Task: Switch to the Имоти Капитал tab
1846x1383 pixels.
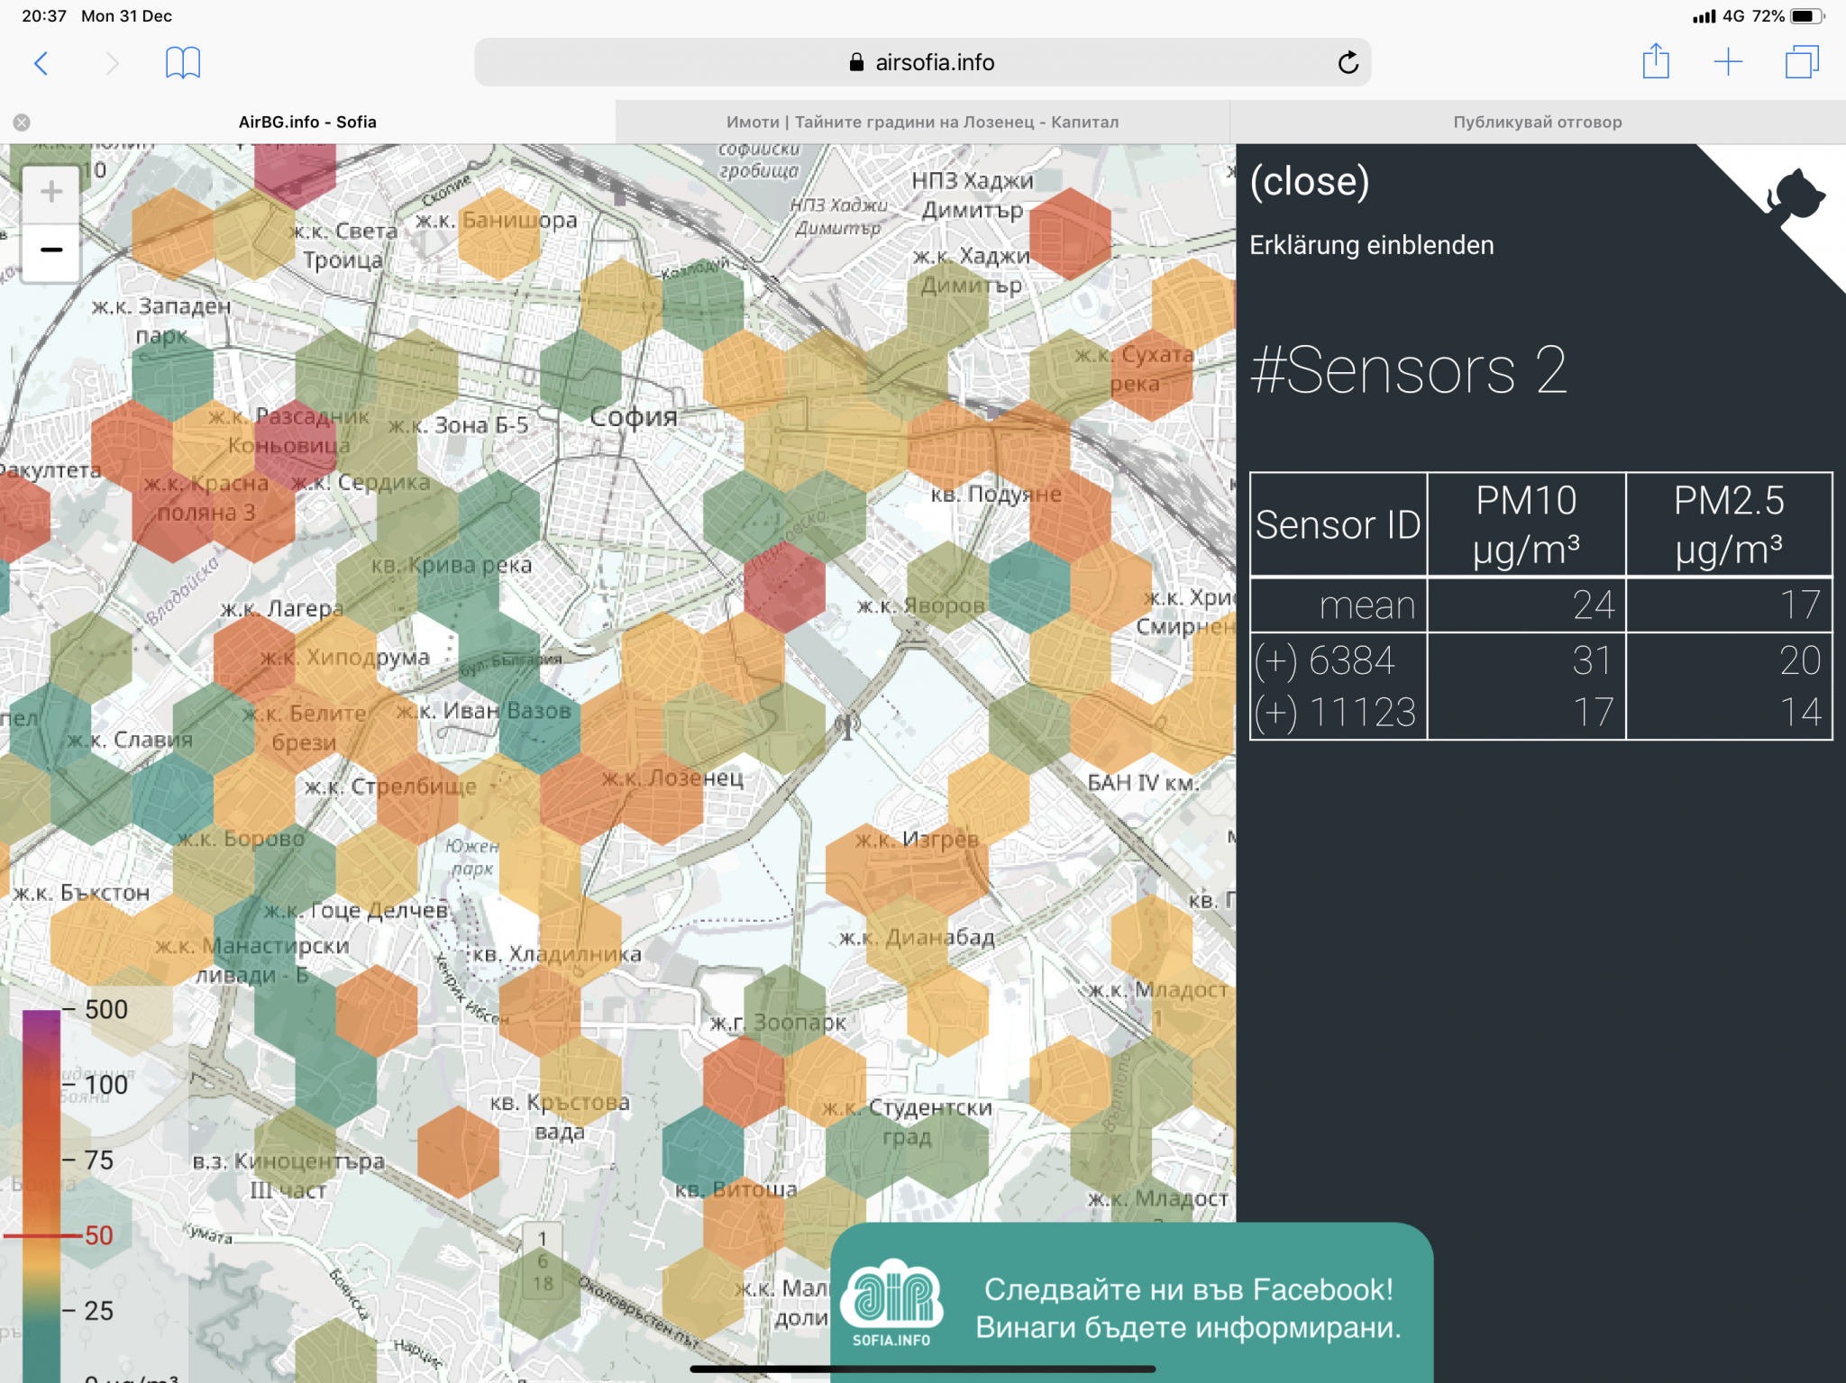Action: 922,123
